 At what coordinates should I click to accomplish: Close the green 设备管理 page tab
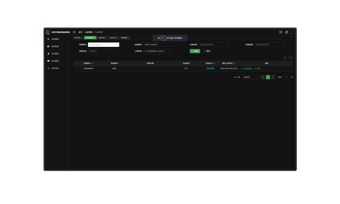click(95, 38)
